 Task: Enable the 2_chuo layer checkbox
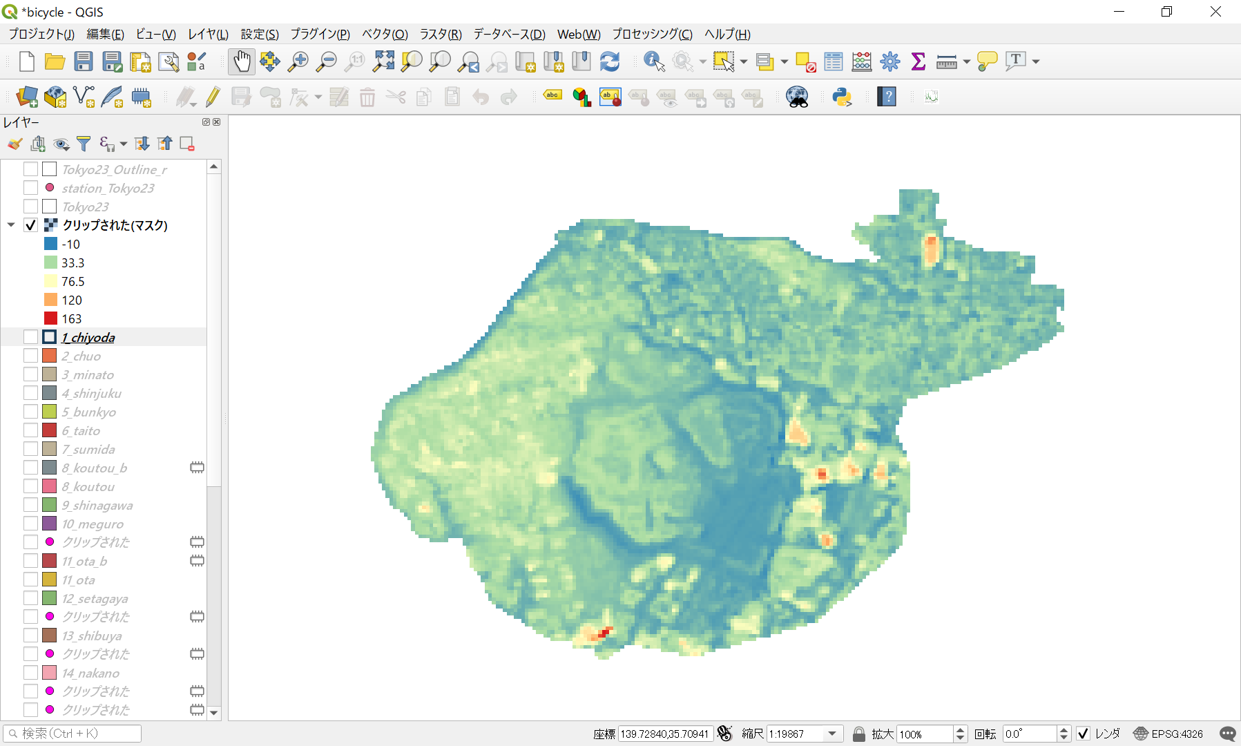click(30, 356)
